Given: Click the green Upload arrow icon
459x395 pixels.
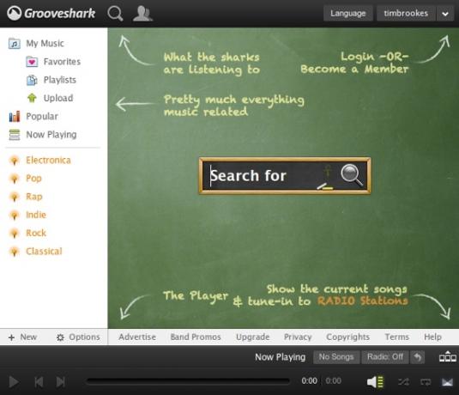Looking at the screenshot, I should click(x=32, y=98).
